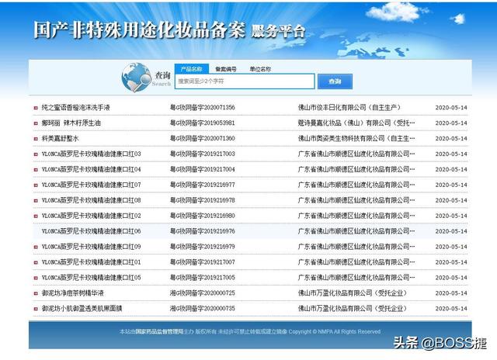The height and width of the screenshot is (360, 497).
Task: Open VLONCA薇罗尼卡玫瑰精油健康口红01
Action: [x=92, y=262]
